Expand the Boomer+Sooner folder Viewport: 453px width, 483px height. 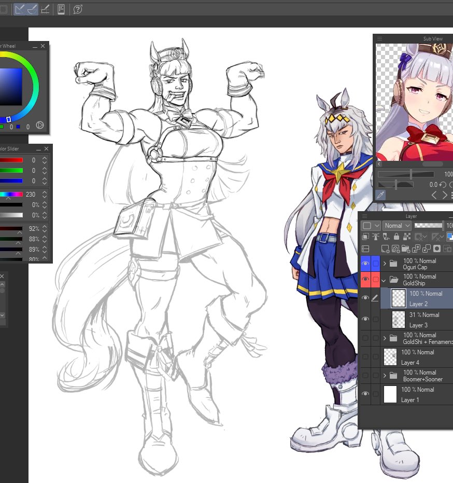click(x=385, y=376)
